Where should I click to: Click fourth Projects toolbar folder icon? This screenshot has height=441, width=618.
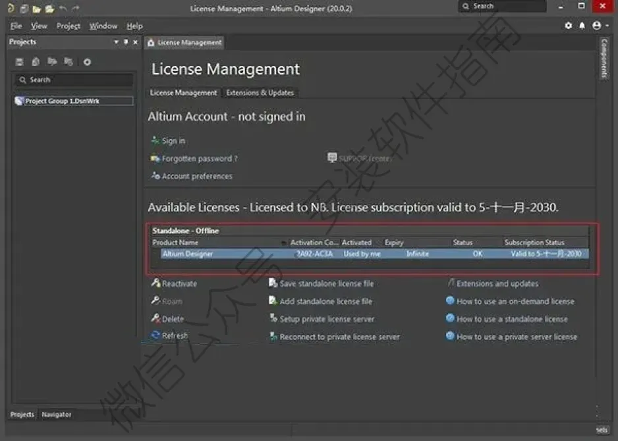[x=69, y=61]
